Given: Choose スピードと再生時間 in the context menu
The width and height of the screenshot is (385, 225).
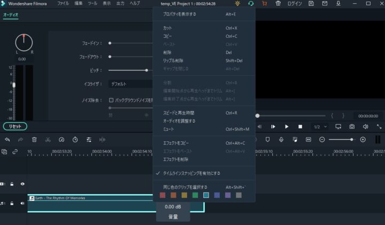Looking at the screenshot, I should click(178, 113).
